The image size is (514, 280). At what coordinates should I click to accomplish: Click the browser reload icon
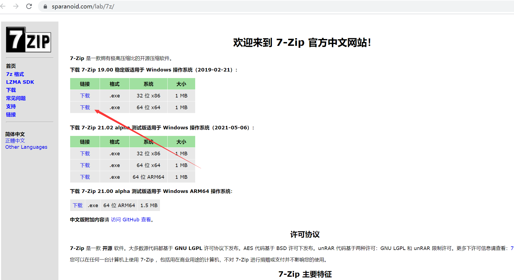pos(29,6)
